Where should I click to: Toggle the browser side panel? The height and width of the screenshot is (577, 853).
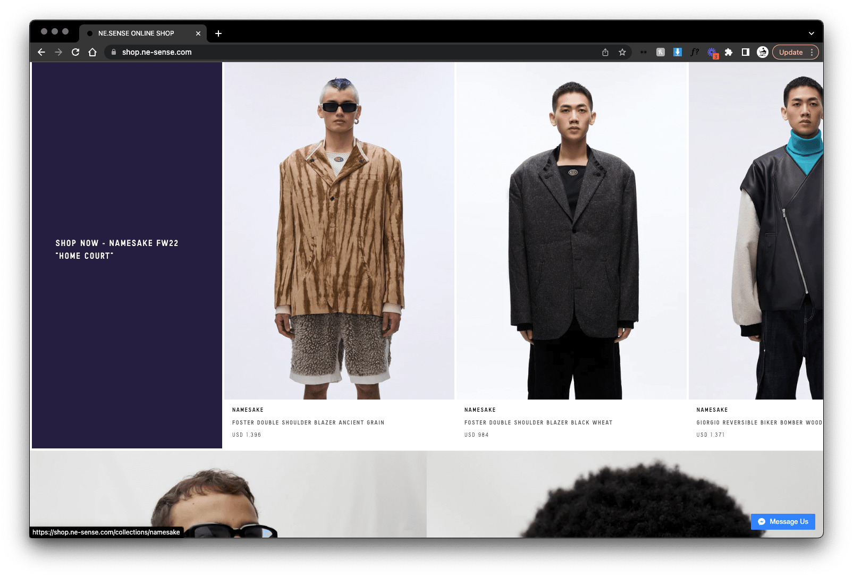[x=746, y=52]
